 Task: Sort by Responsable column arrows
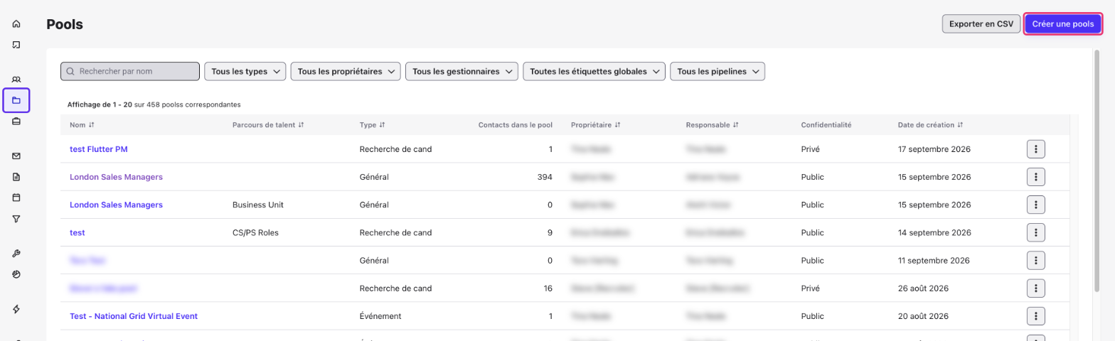(x=735, y=125)
